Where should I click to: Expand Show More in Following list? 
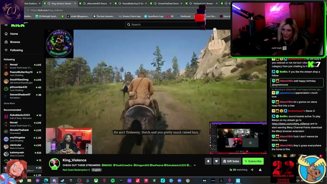[9, 103]
